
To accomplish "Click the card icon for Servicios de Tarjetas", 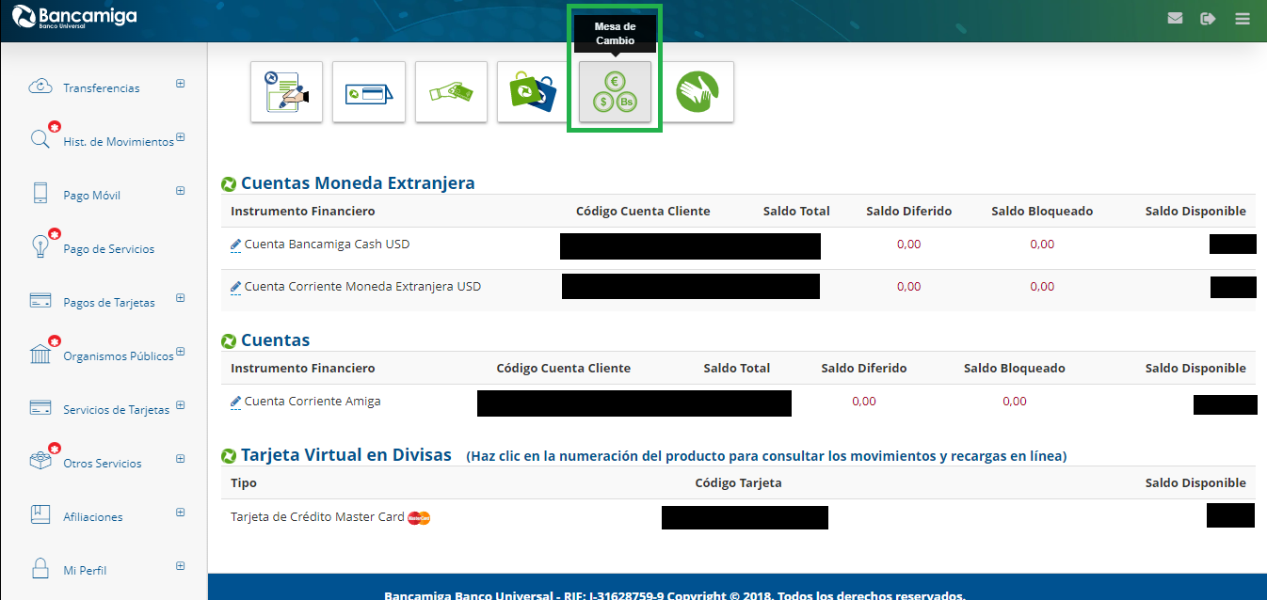I will point(40,408).
